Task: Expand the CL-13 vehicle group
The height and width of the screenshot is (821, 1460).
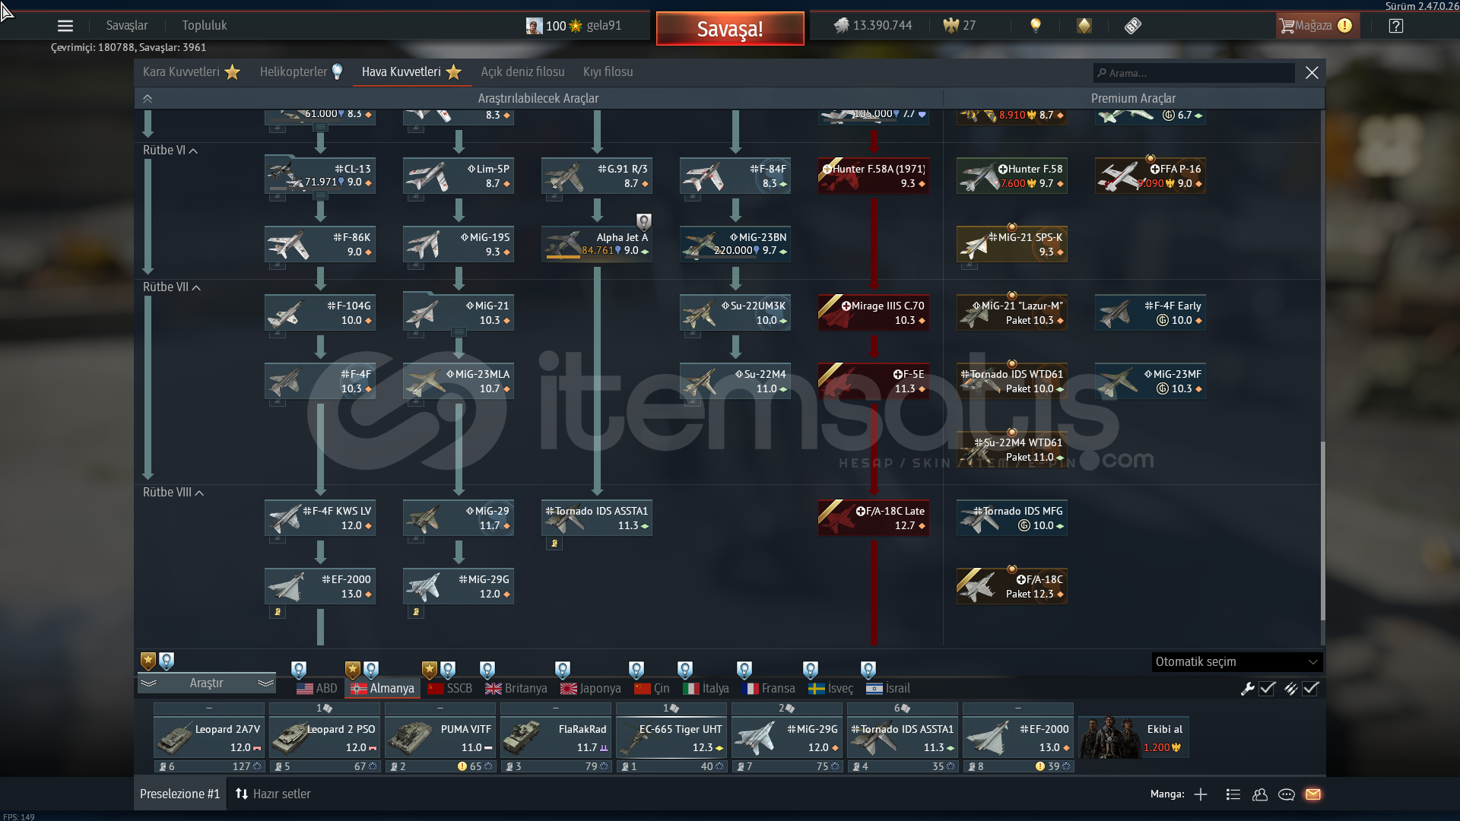Action: click(x=321, y=196)
